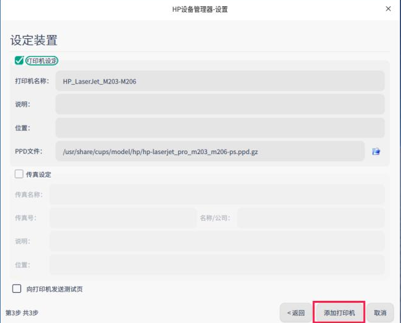Click the 设定装置 heading

34,41
